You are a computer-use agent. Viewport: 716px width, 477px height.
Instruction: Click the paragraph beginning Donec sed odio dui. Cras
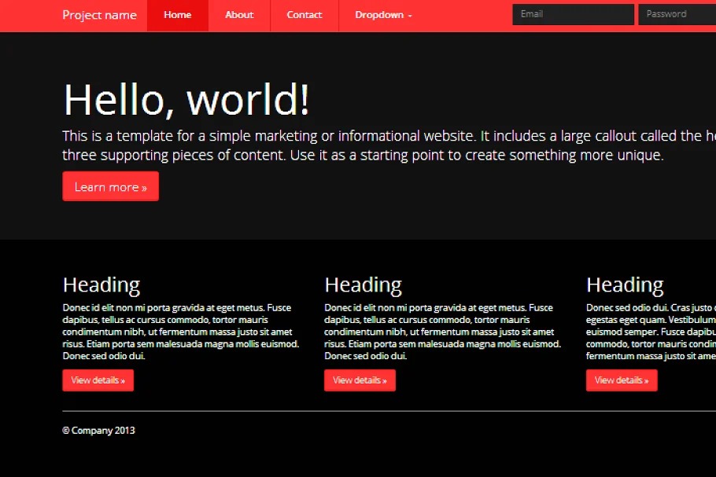(x=651, y=332)
